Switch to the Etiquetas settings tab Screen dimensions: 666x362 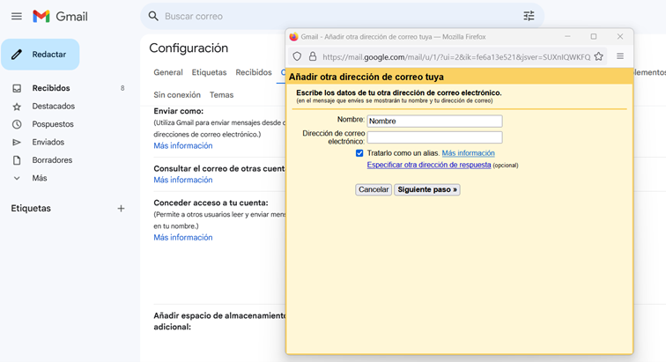coord(209,72)
